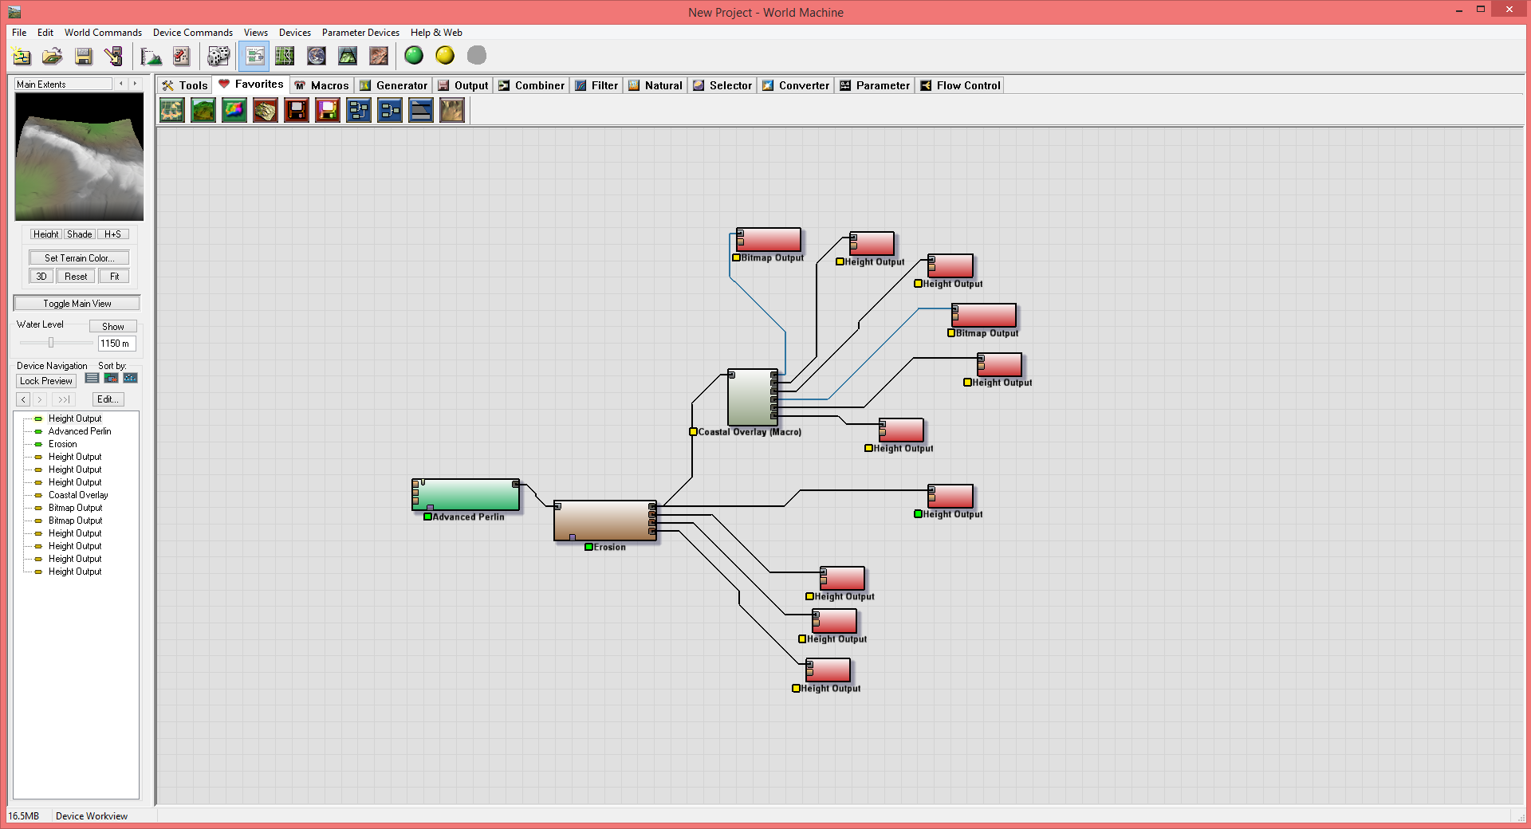Click the Erosion device node

[x=604, y=521]
